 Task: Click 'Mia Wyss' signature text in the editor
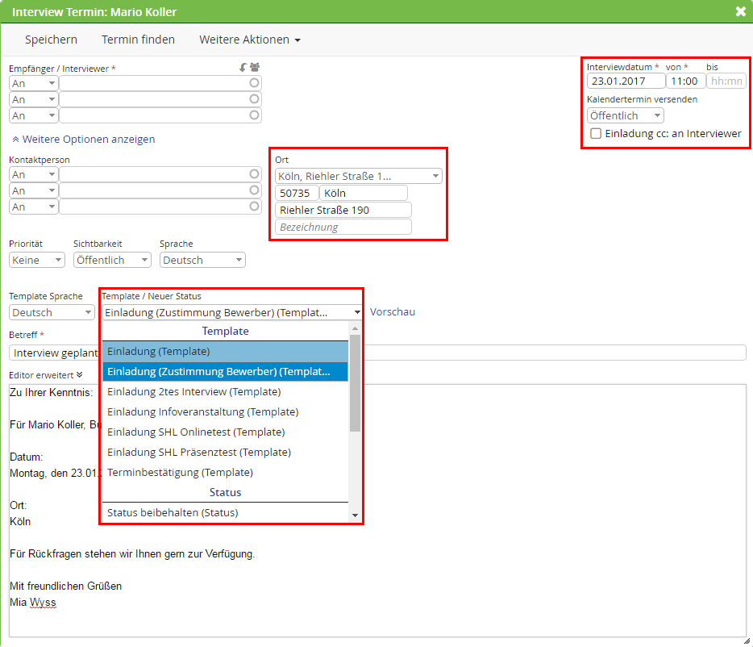coord(33,603)
